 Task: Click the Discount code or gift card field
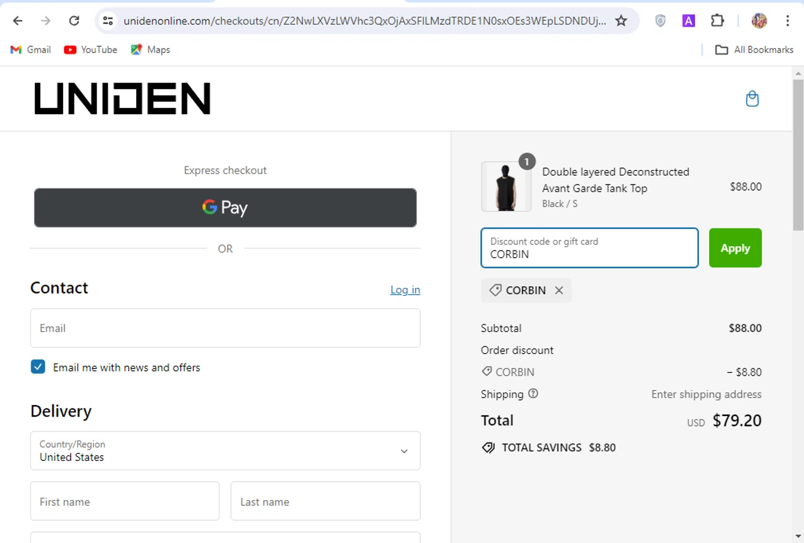pos(590,248)
